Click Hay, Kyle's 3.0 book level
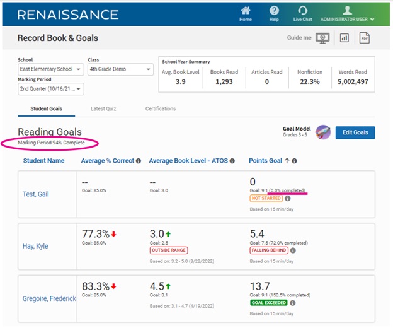393x328 pixels. [x=157, y=234]
